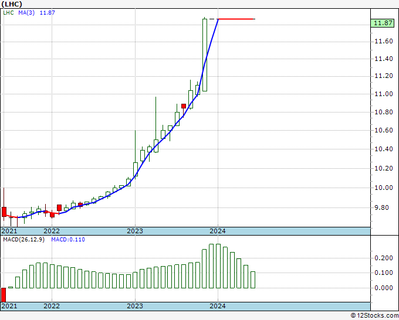Click the 10.80 price axis label
The image size is (399, 320).
(384, 112)
